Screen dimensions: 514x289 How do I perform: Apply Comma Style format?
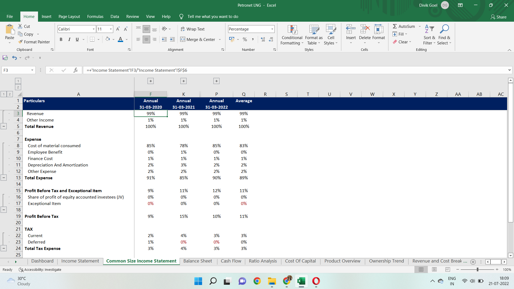252,39
